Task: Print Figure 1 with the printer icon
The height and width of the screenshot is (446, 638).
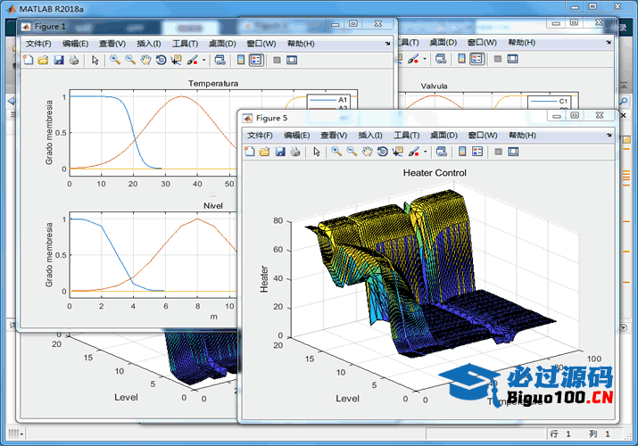Action: tap(74, 60)
